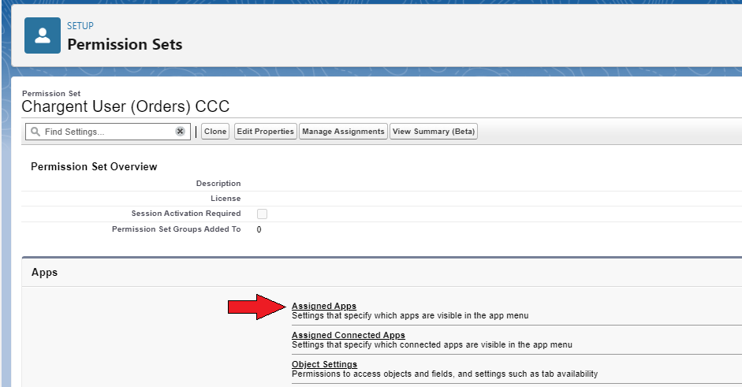Click the License field label
The width and height of the screenshot is (742, 387).
(226, 199)
